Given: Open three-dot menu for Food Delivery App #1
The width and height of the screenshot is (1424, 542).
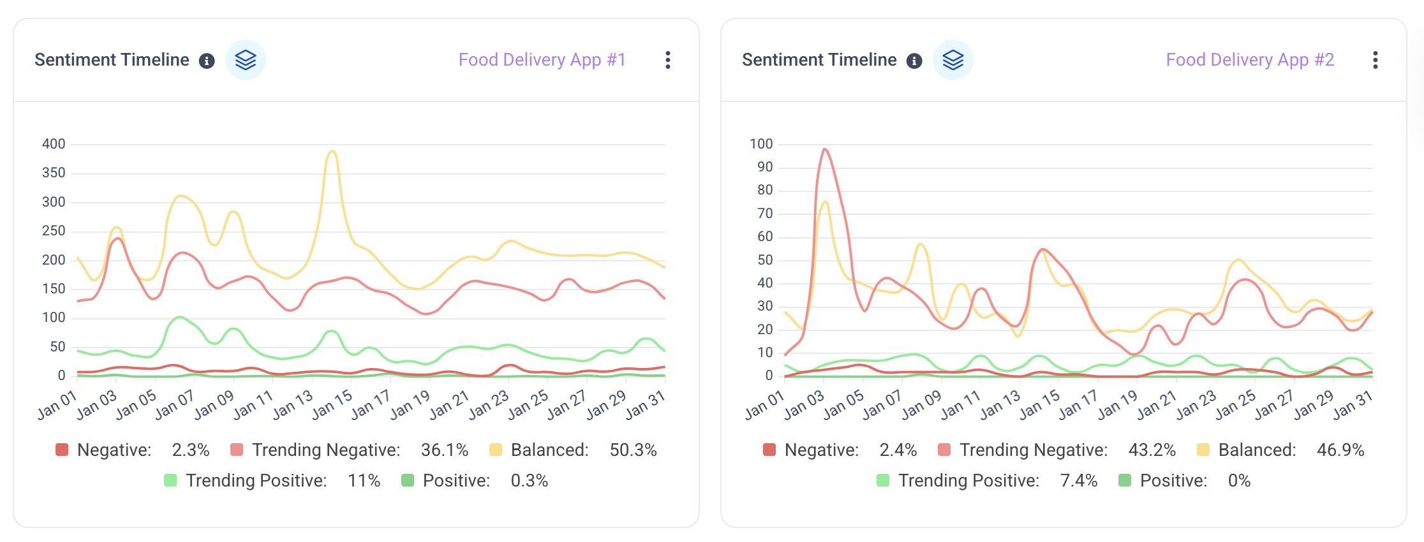Looking at the screenshot, I should (667, 60).
